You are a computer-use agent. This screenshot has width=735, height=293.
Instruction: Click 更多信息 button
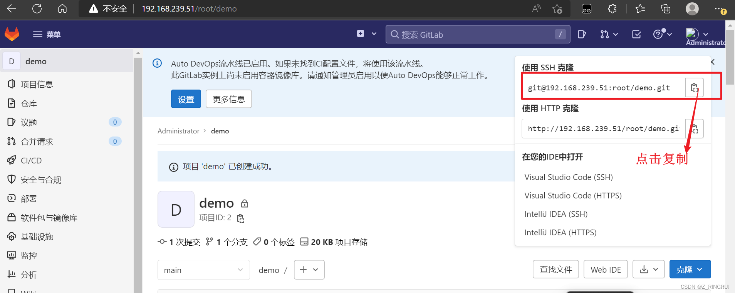pos(229,99)
